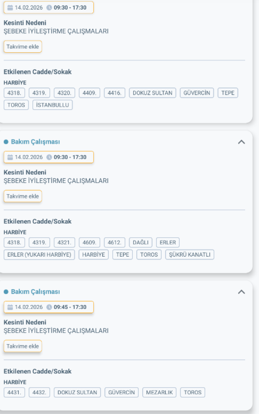This screenshot has height=414, width=259.
Task: Click the middle card's Bakım Çalışması heading
Action: (35, 142)
